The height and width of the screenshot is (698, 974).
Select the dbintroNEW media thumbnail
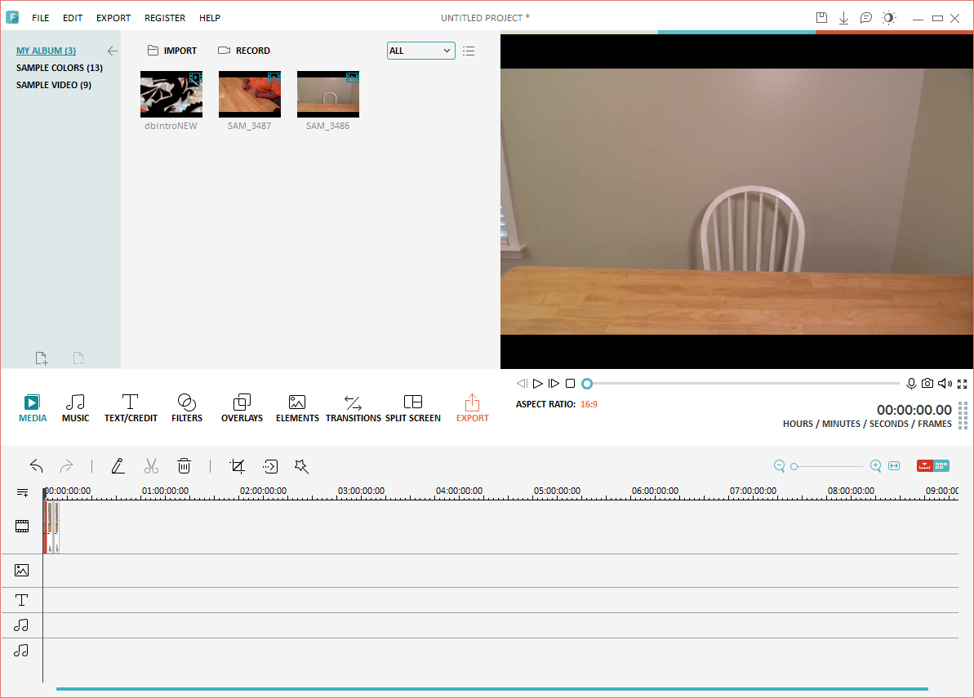click(171, 94)
